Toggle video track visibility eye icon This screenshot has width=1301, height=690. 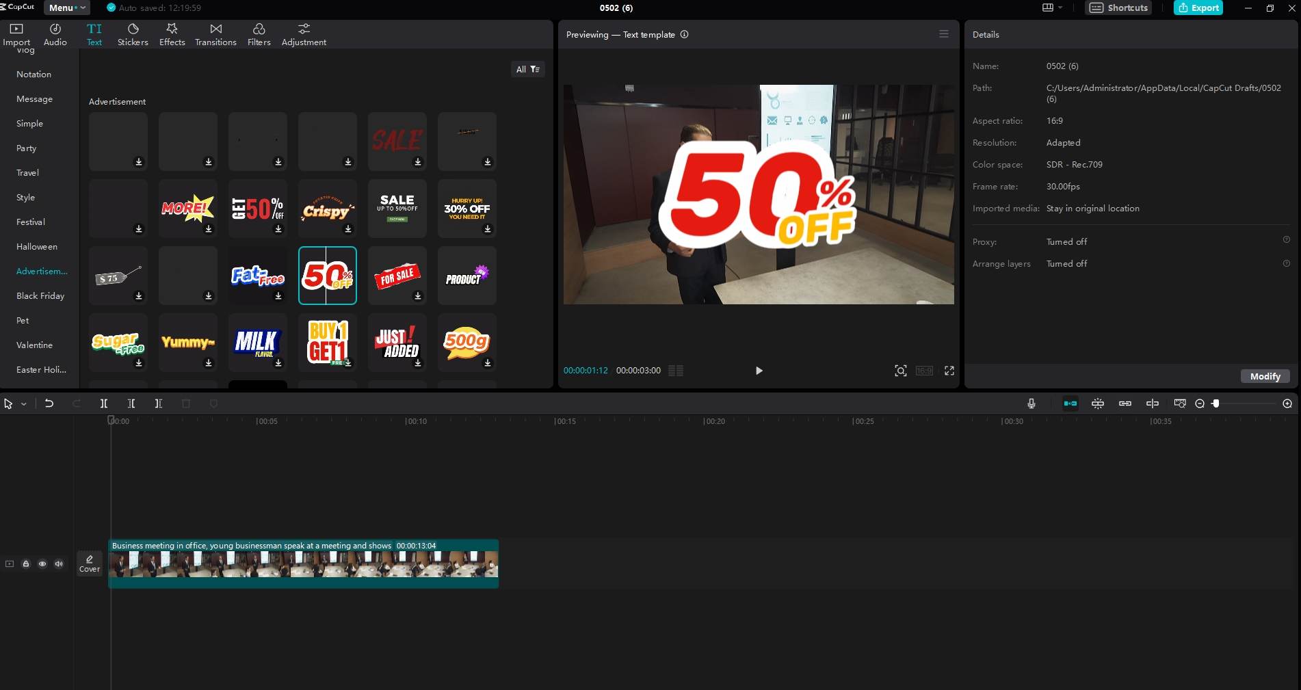pyautogui.click(x=42, y=564)
